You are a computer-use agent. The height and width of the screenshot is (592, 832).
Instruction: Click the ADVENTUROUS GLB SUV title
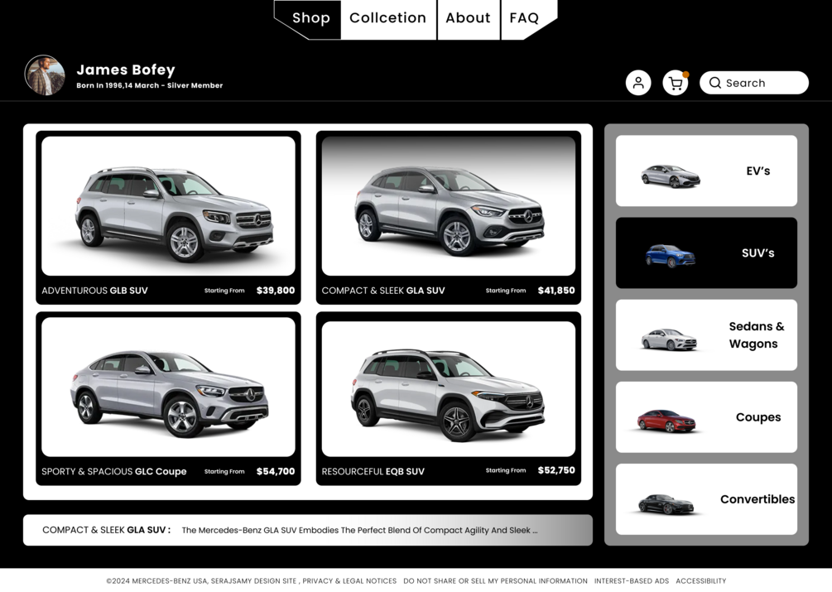(94, 290)
